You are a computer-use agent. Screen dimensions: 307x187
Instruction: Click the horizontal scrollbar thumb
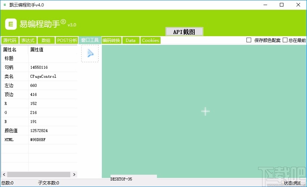tap(39, 174)
